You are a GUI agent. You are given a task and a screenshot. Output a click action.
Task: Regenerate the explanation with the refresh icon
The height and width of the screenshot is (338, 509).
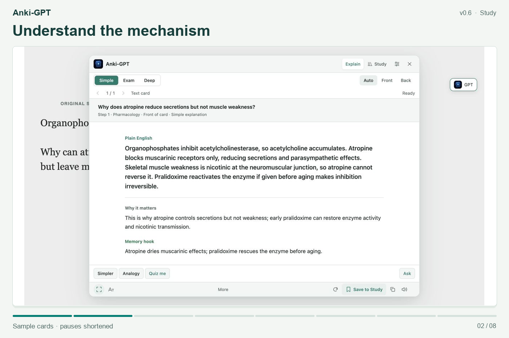335,289
